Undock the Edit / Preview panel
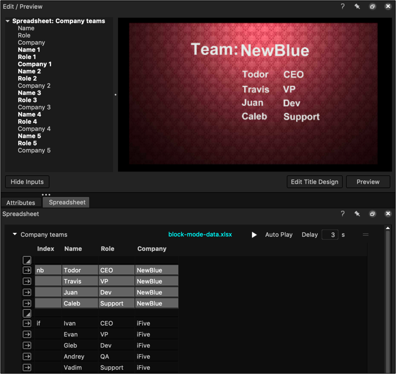This screenshot has width=396, height=374. coord(372,7)
